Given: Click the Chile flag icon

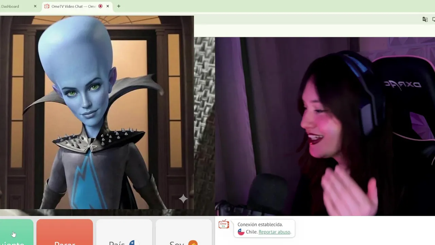Looking at the screenshot, I should (241, 232).
